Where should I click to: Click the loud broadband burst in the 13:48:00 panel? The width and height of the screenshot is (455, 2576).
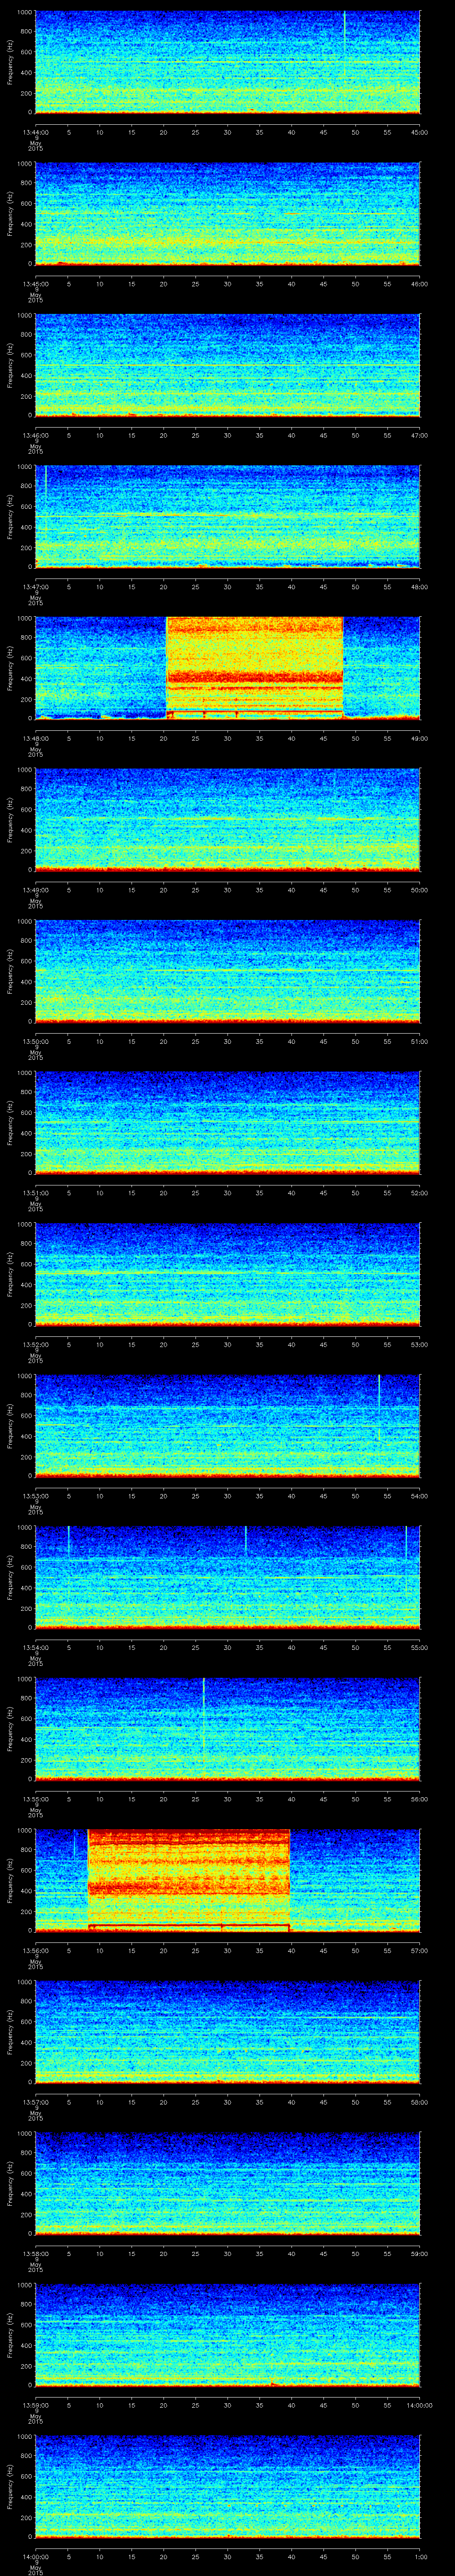click(254, 668)
